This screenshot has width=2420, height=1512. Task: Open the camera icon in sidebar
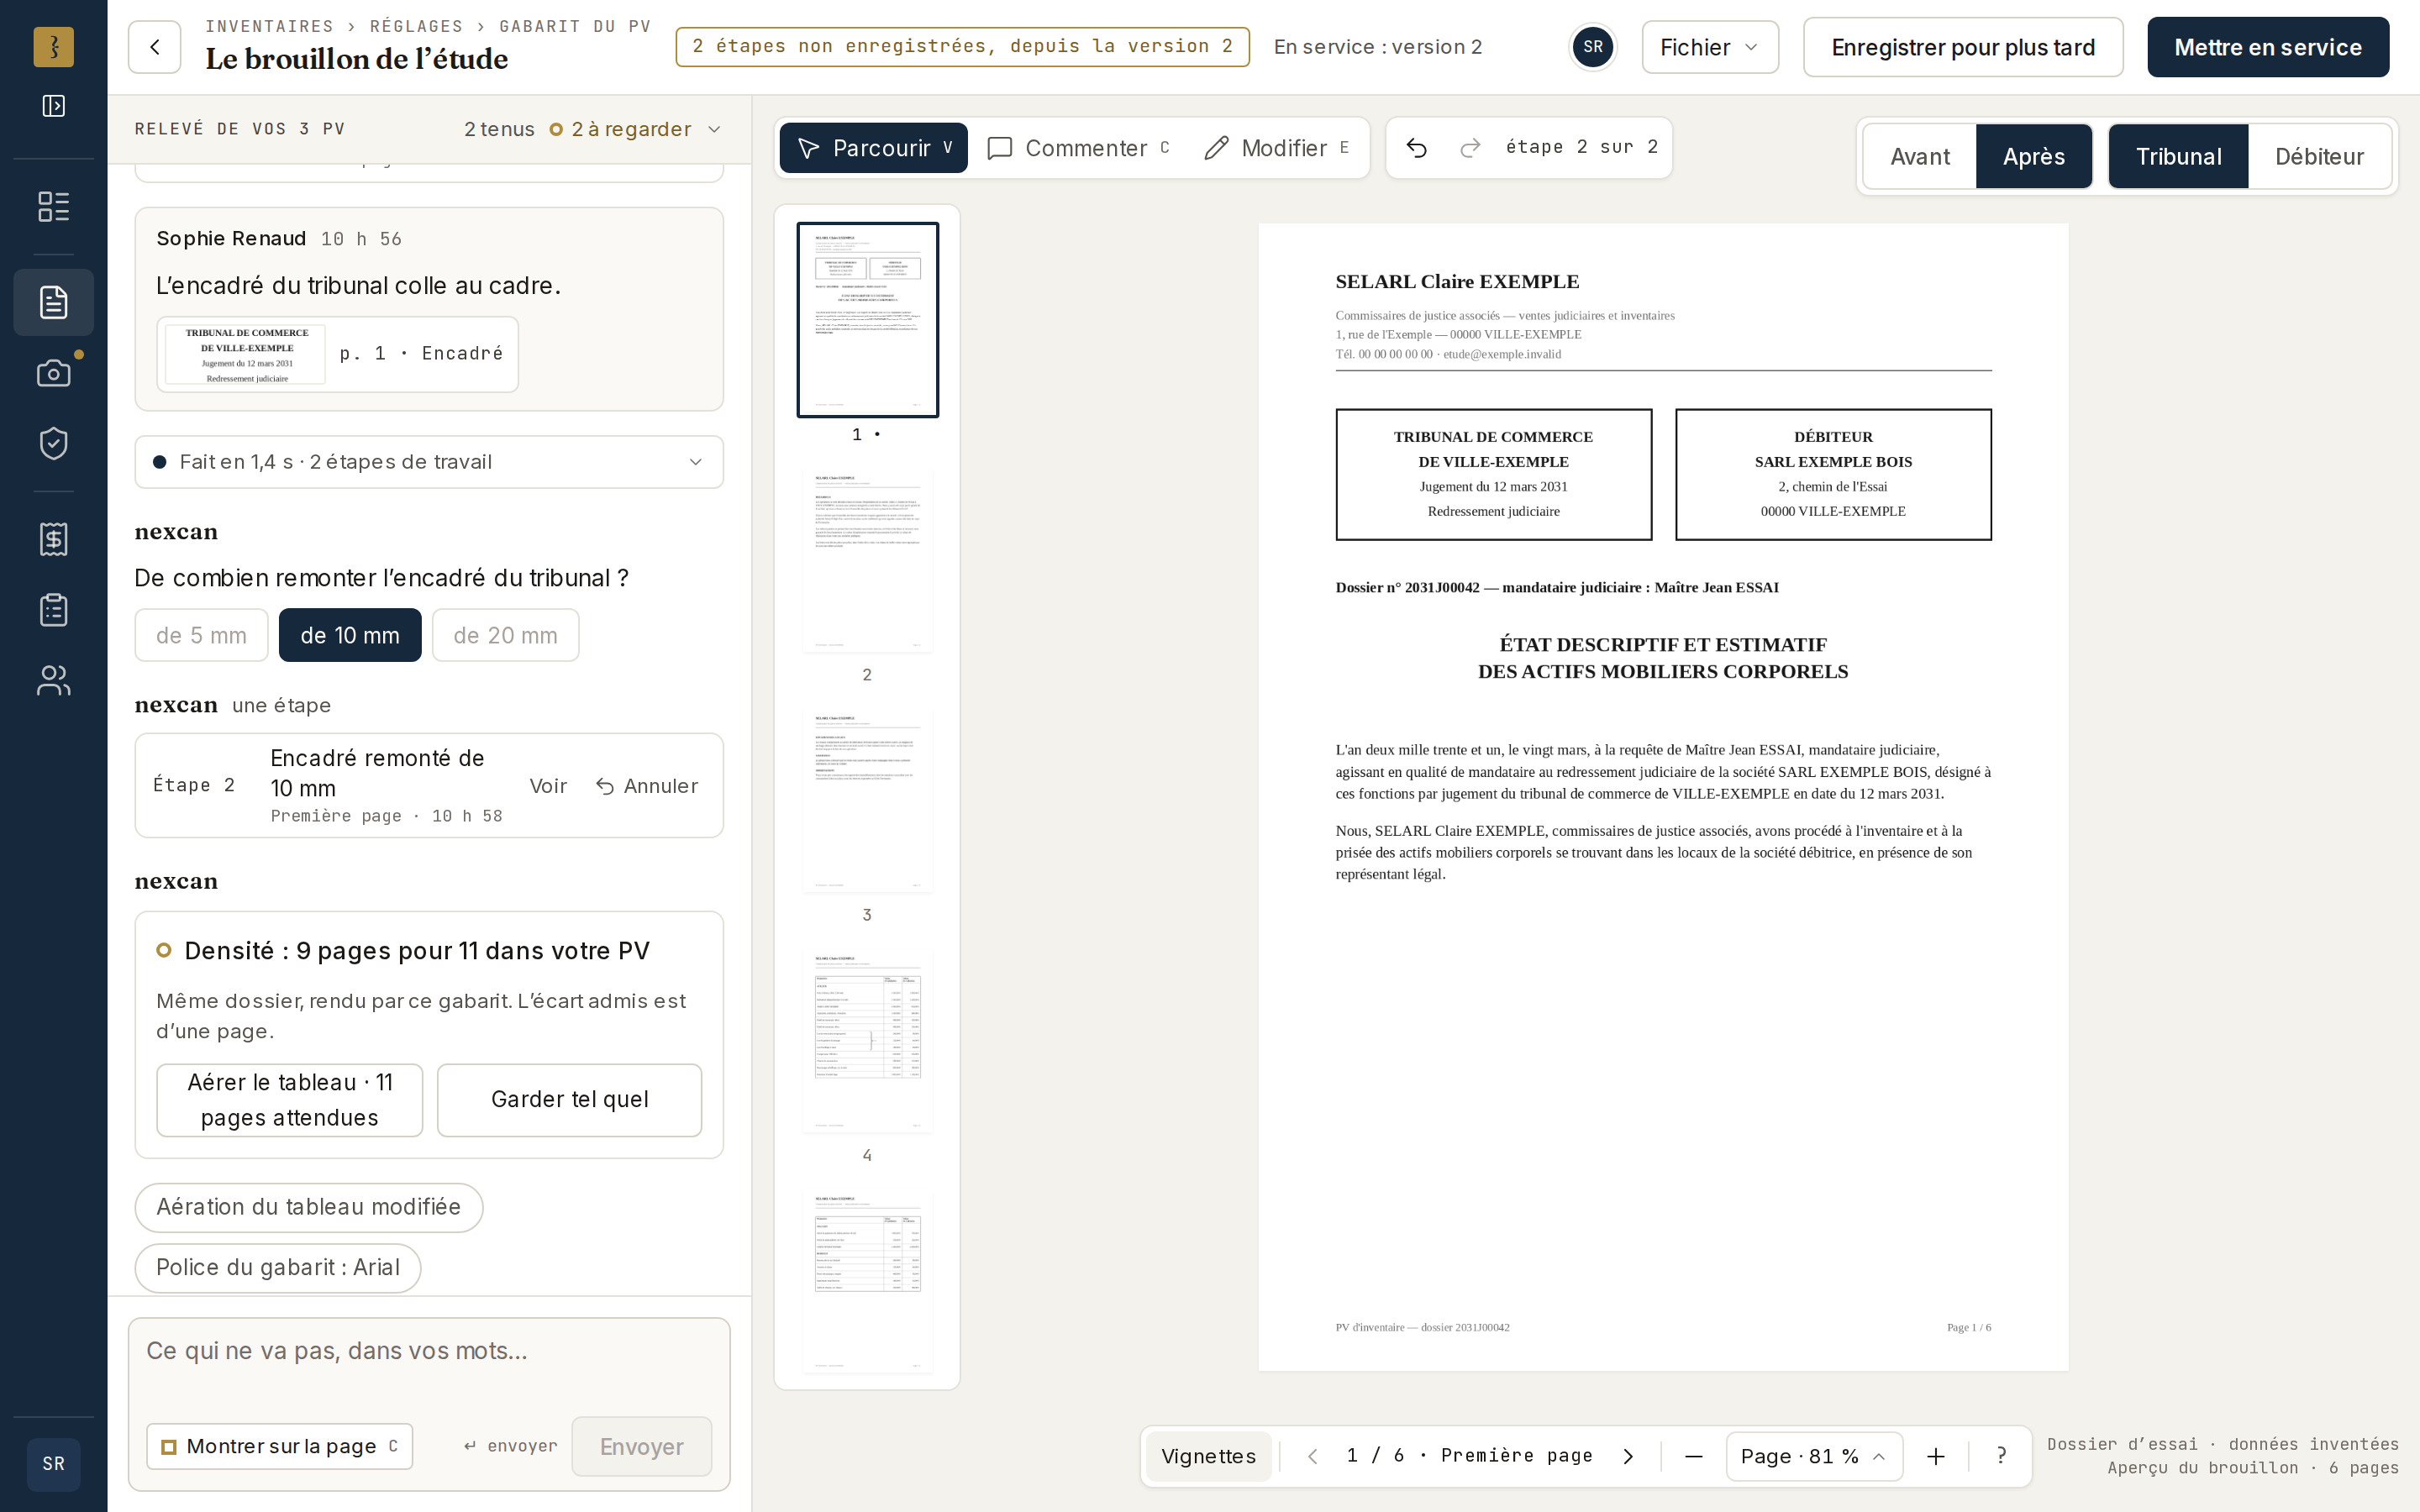(x=54, y=373)
